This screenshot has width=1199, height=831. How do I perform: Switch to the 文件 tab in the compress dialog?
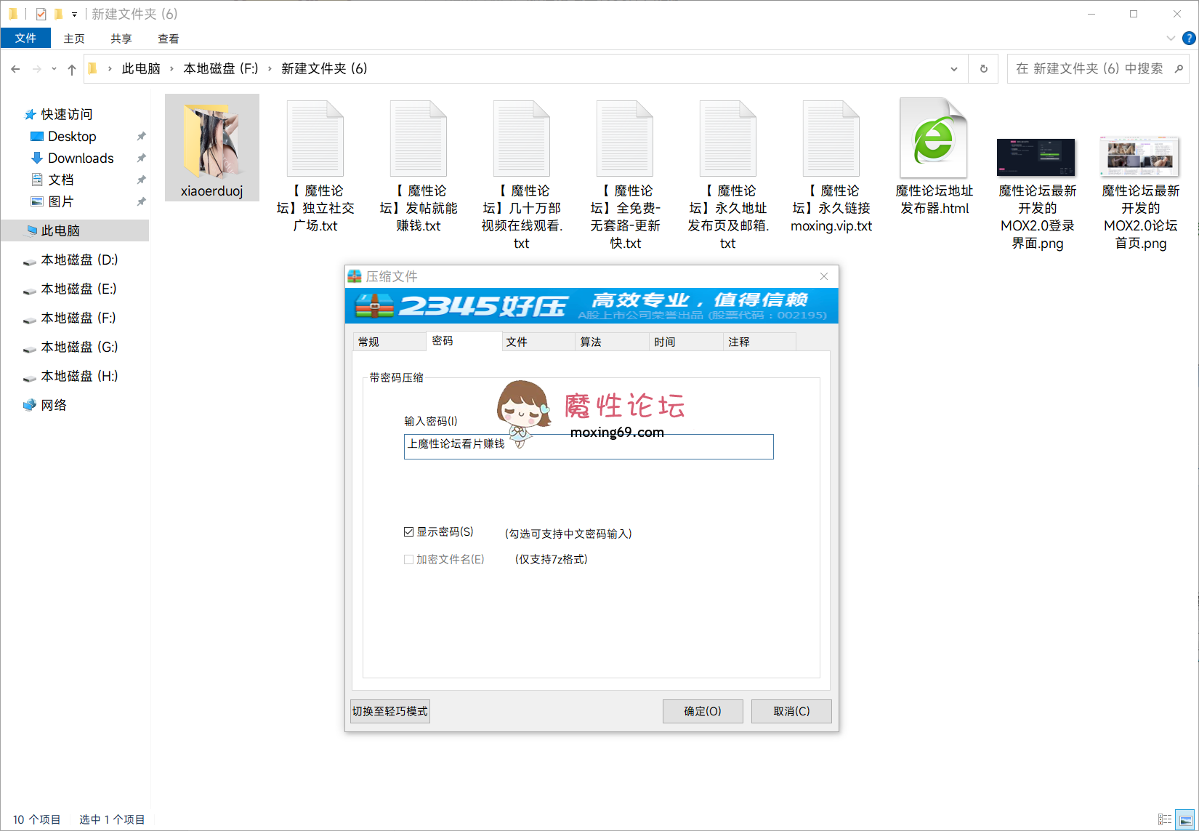click(539, 342)
